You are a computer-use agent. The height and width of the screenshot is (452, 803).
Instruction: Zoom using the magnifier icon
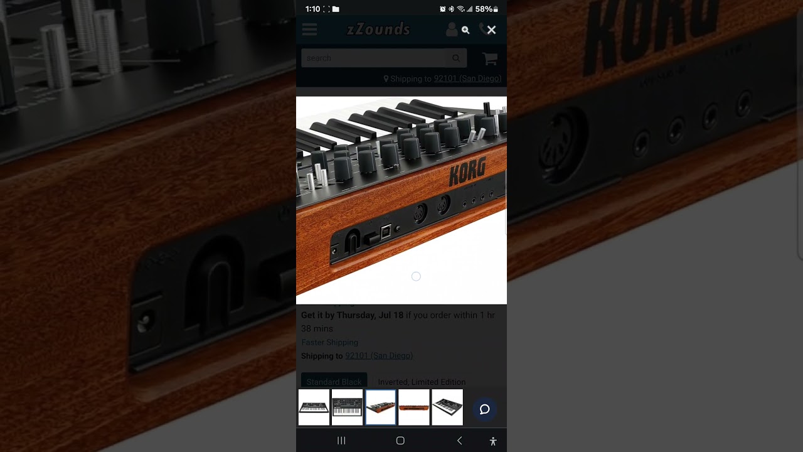[x=465, y=30]
